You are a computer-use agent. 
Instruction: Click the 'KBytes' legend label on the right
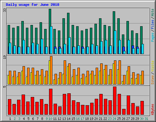[152, 109]
